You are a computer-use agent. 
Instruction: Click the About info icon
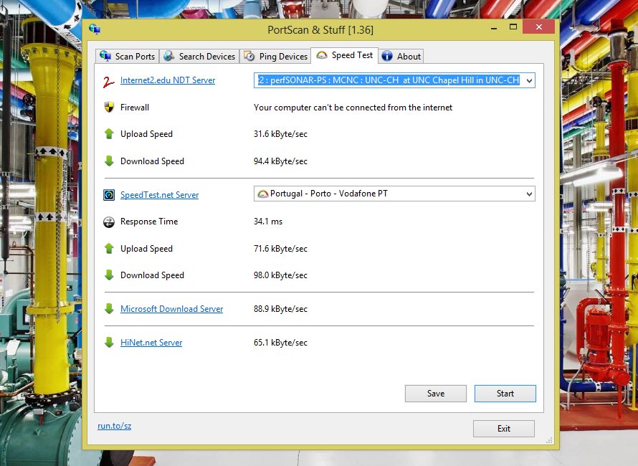(x=387, y=56)
